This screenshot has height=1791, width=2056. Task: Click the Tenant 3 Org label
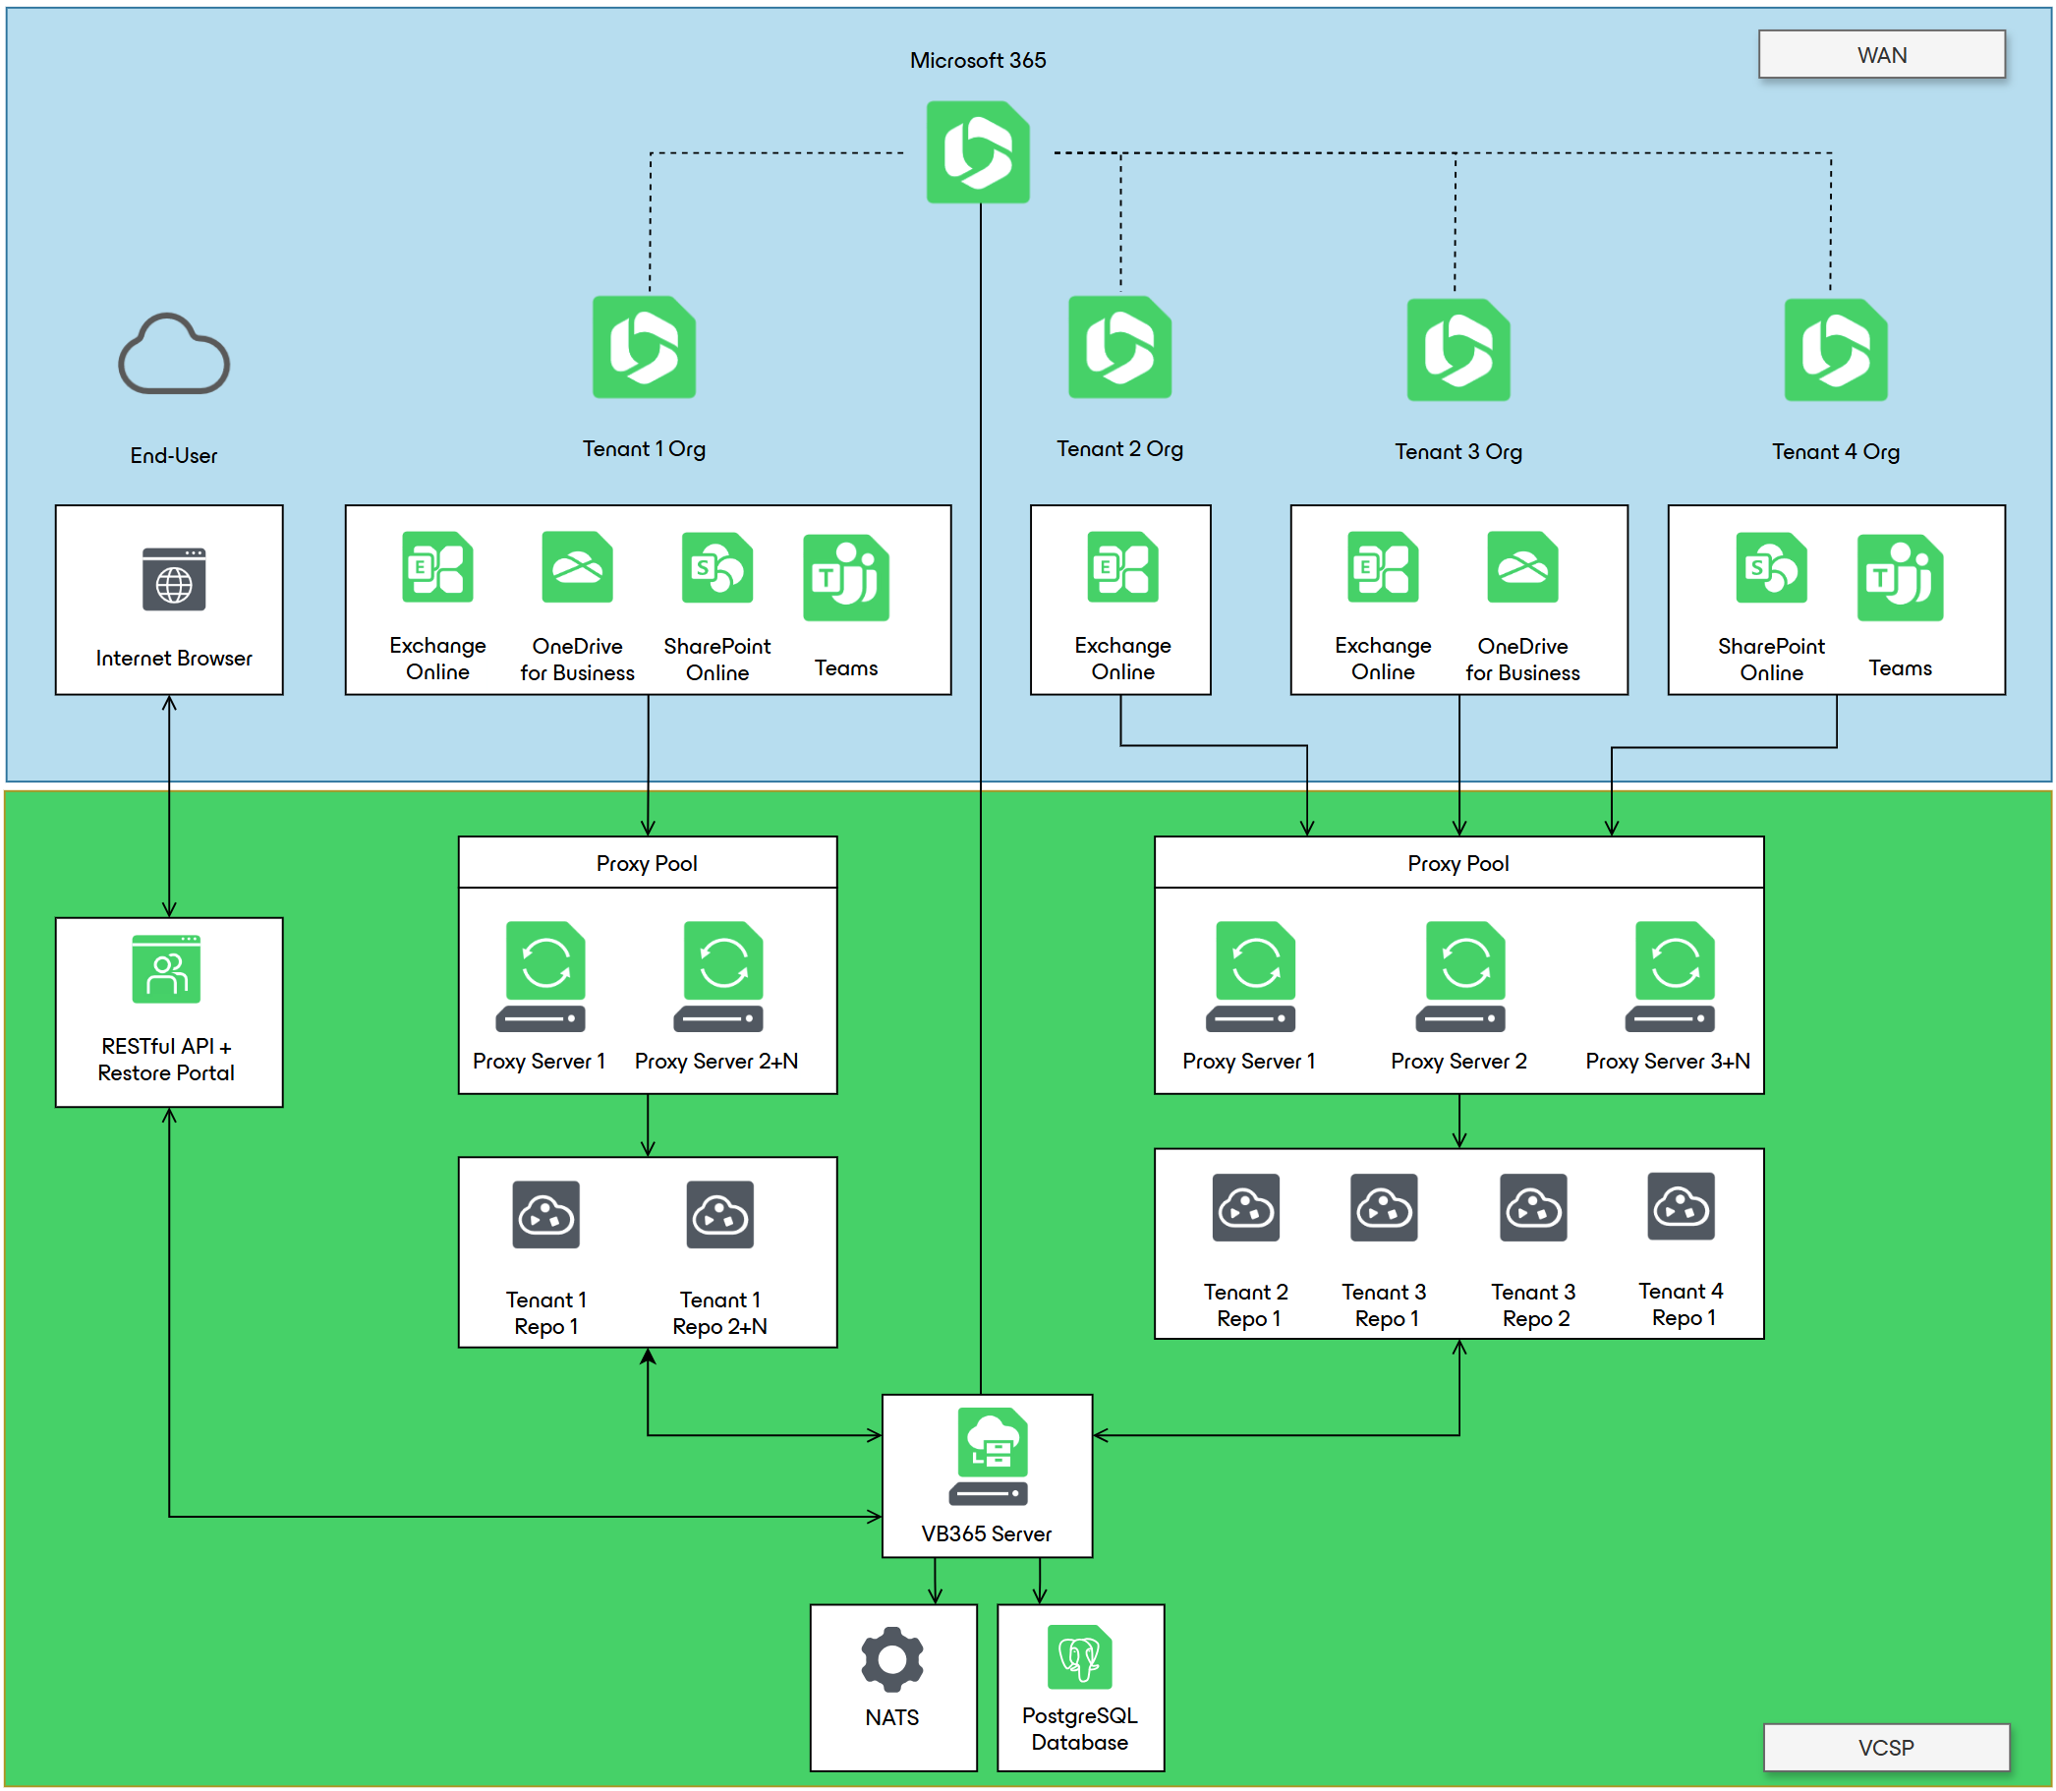point(1457,452)
